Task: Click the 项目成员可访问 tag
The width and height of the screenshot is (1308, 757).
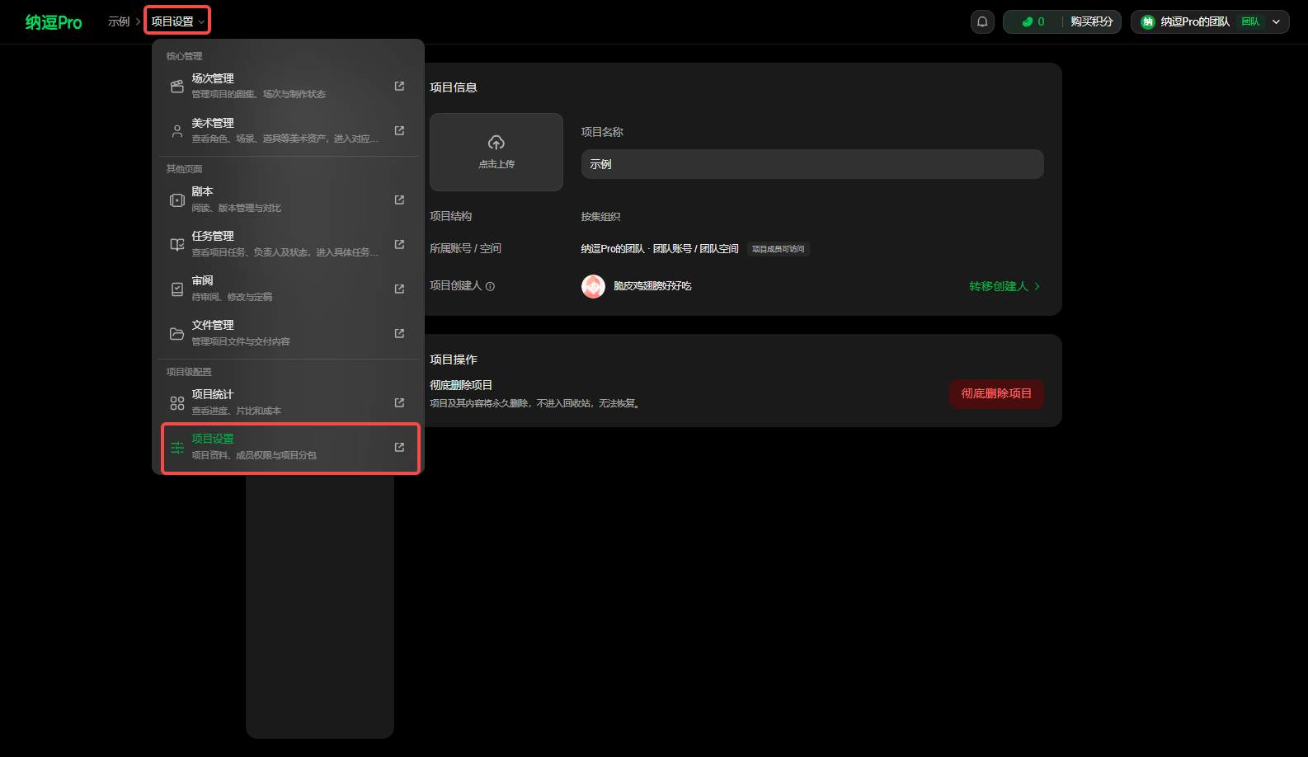Action: click(778, 249)
